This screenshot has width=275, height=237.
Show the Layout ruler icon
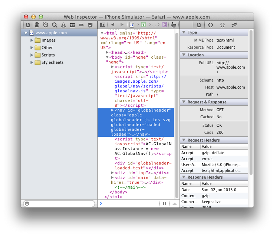pos(234,25)
